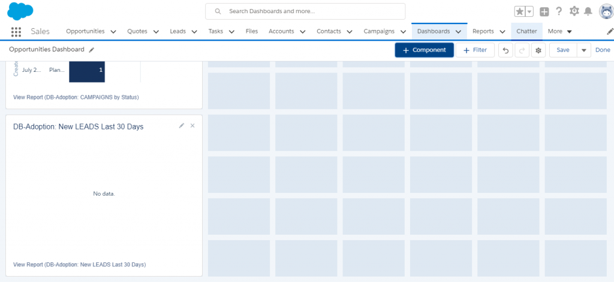
Task: Open the Setup gear icon
Action: (x=574, y=11)
